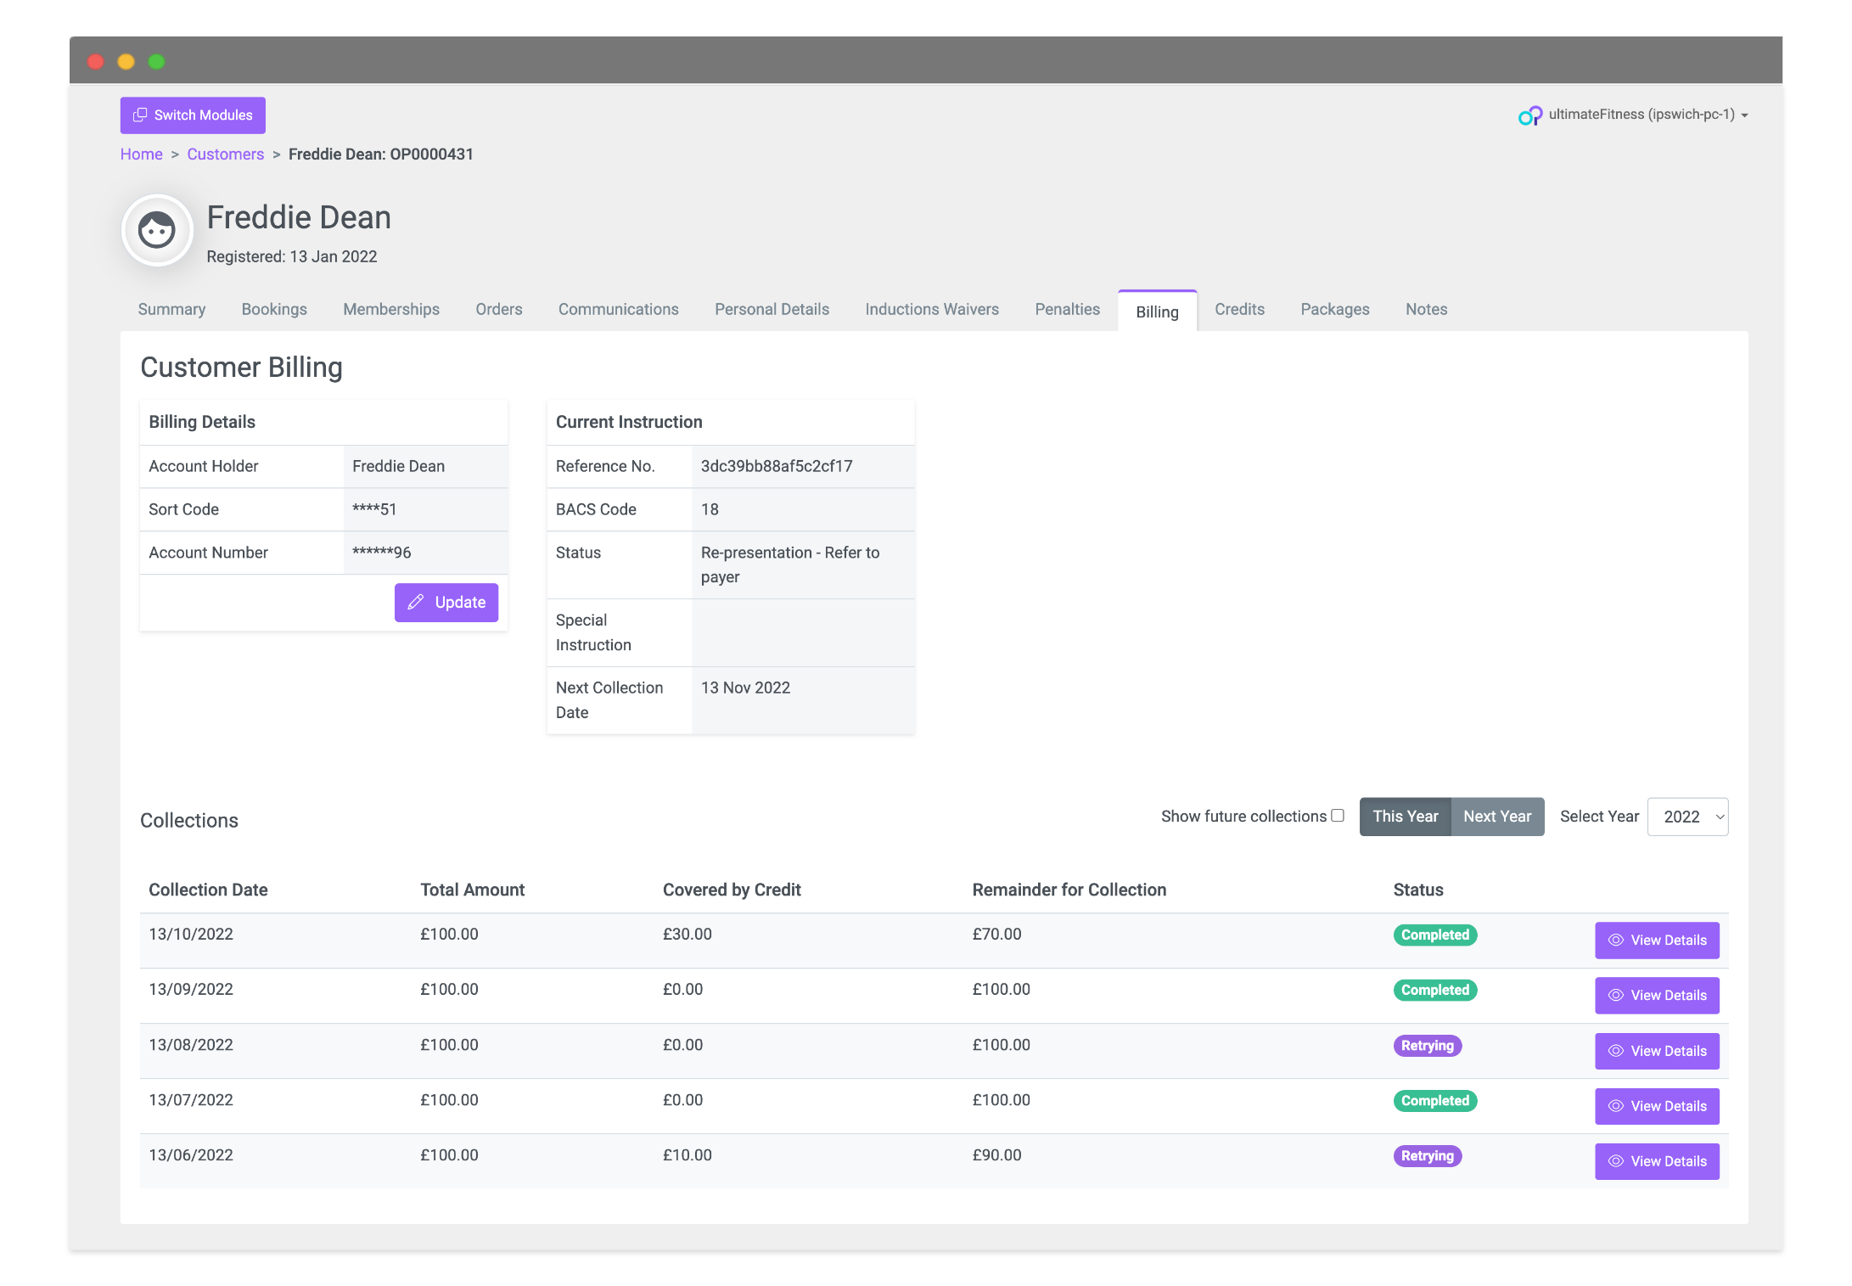Click the Next Collection Date value 13 Nov 2022

tap(745, 688)
